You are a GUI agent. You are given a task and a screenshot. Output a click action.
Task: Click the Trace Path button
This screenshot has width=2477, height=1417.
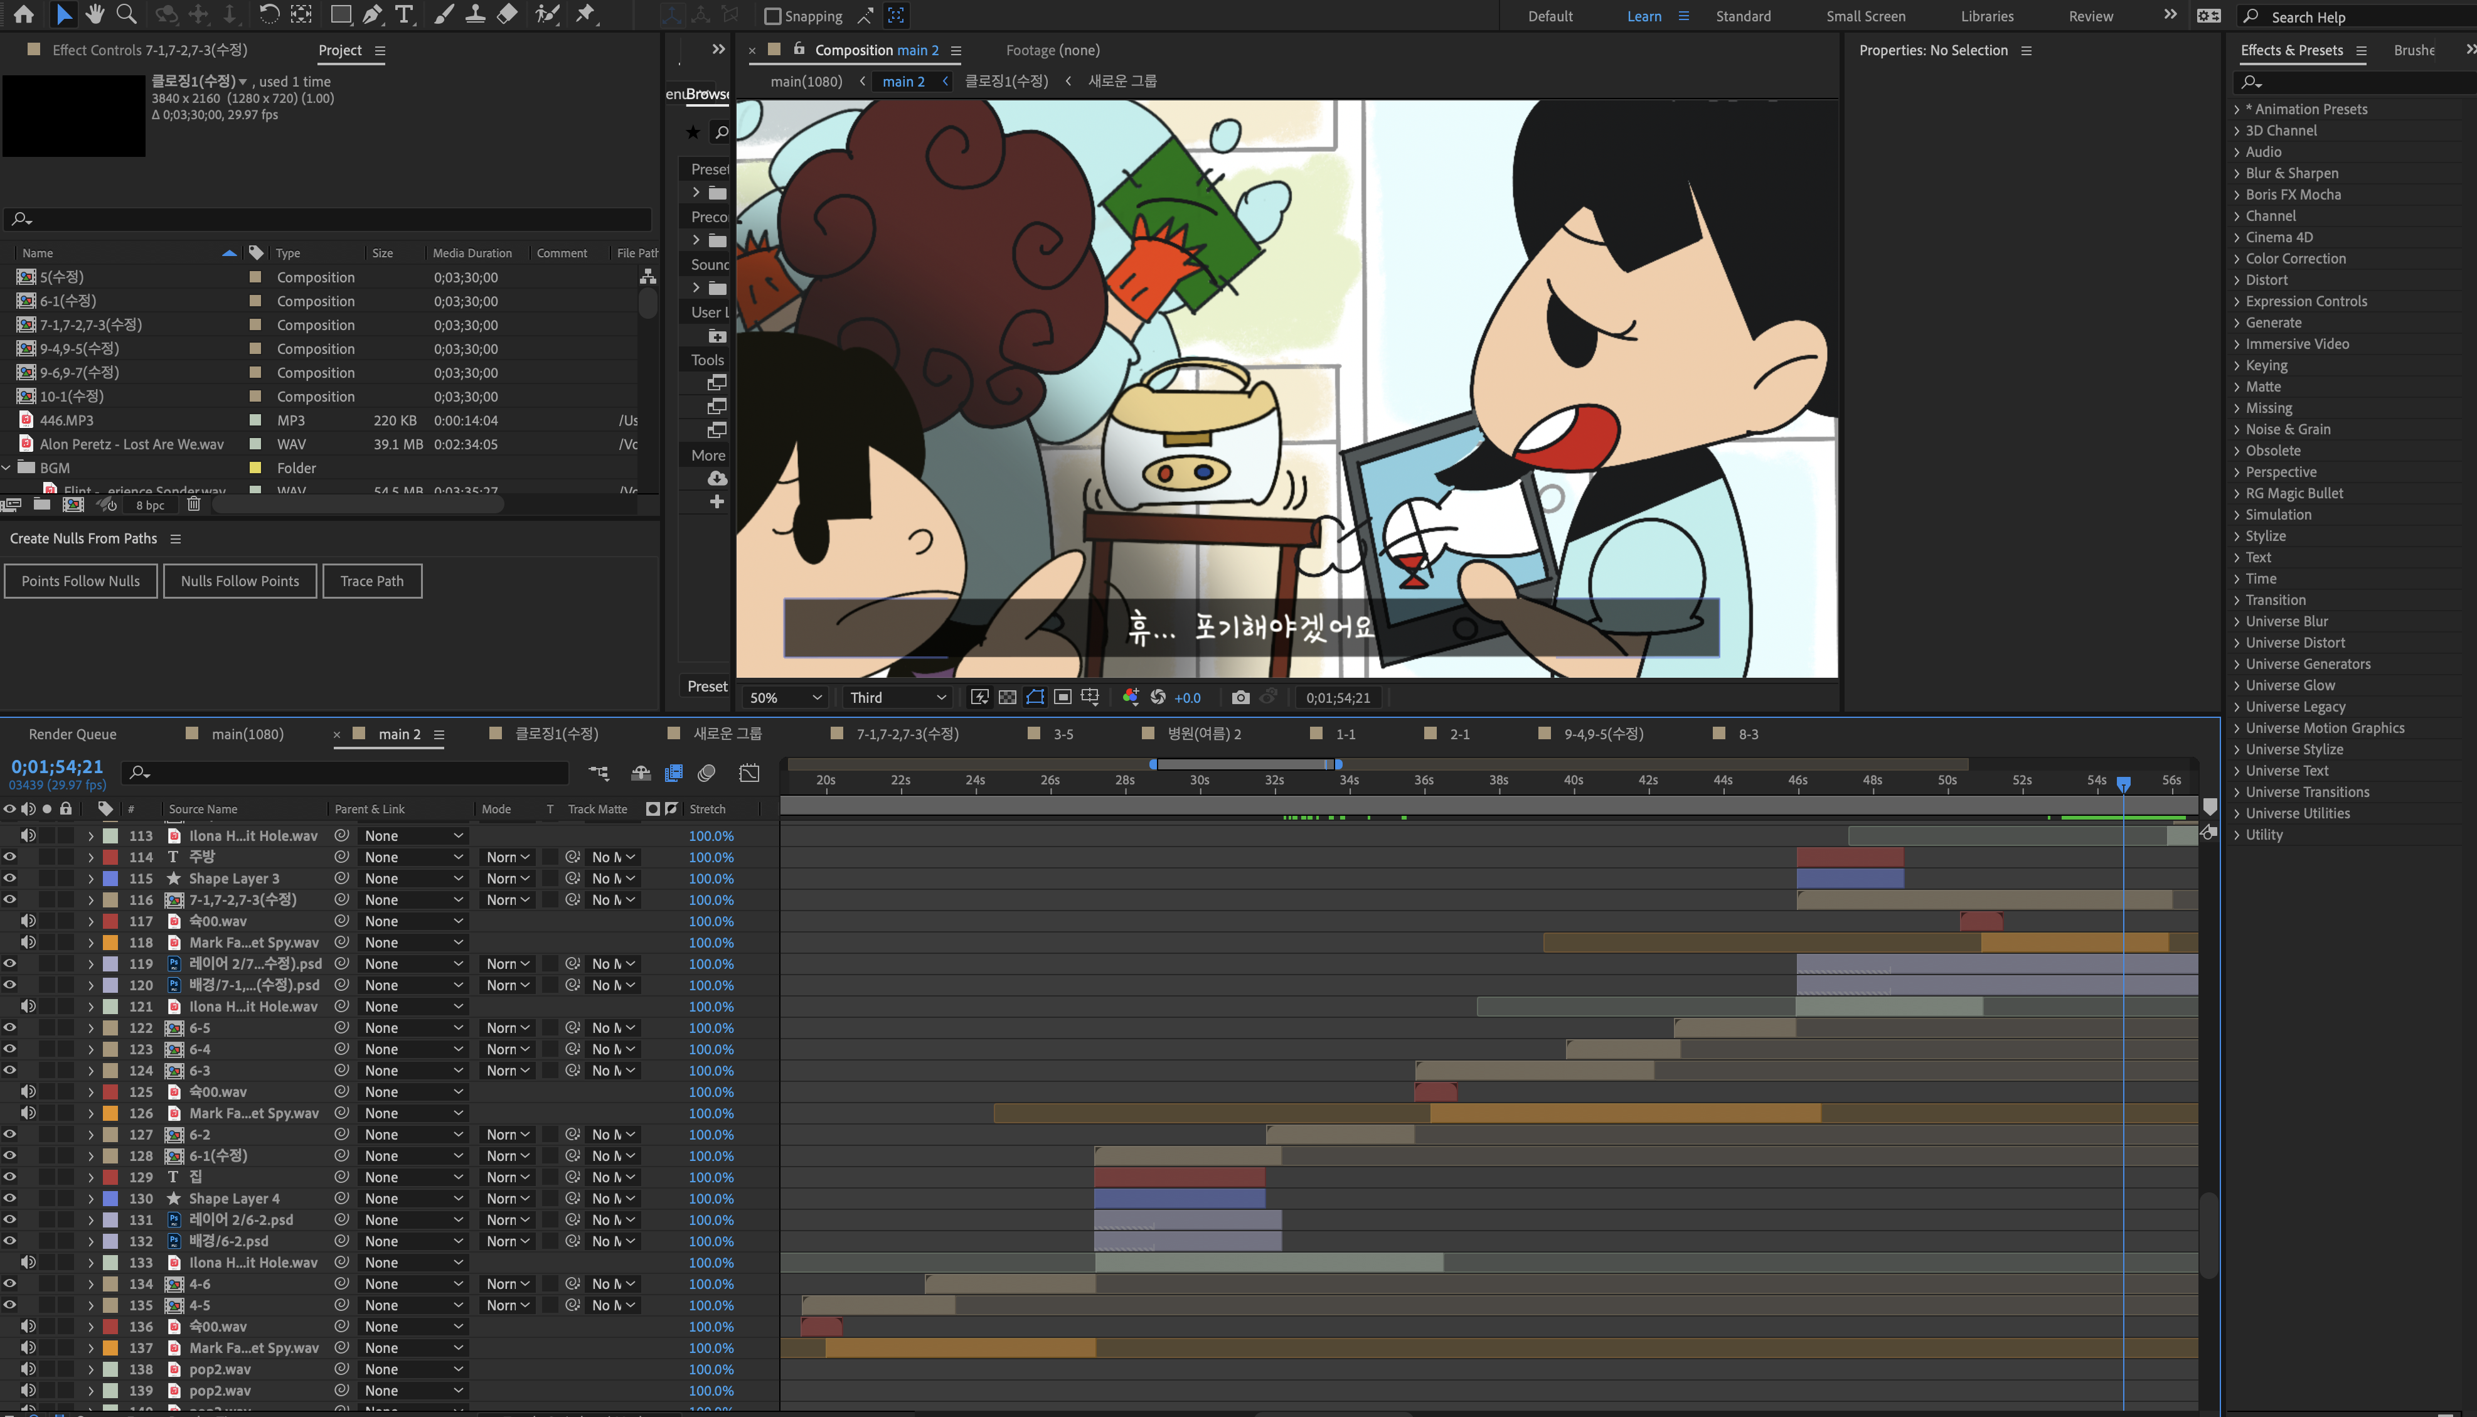[371, 581]
